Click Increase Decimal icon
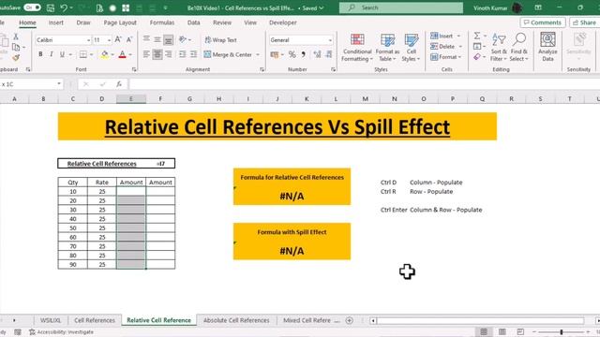The image size is (600, 337). [317, 54]
